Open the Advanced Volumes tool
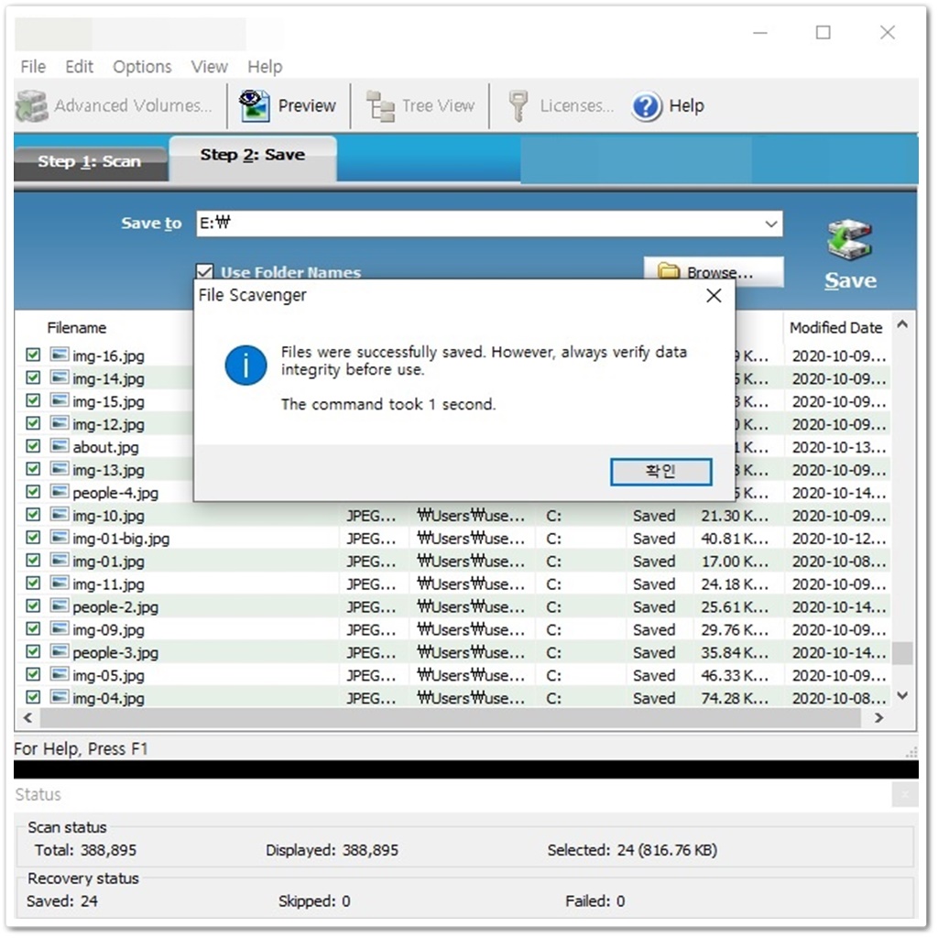Screen dimensions: 938x938 coord(114,106)
